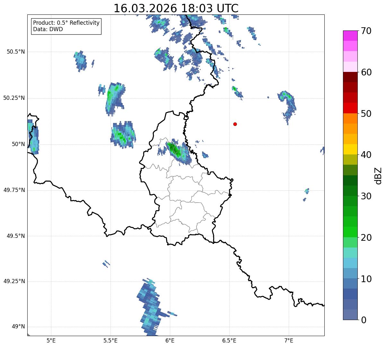Click the 70 colorbar tick label
This screenshot has width=386, height=347.
pos(366,31)
